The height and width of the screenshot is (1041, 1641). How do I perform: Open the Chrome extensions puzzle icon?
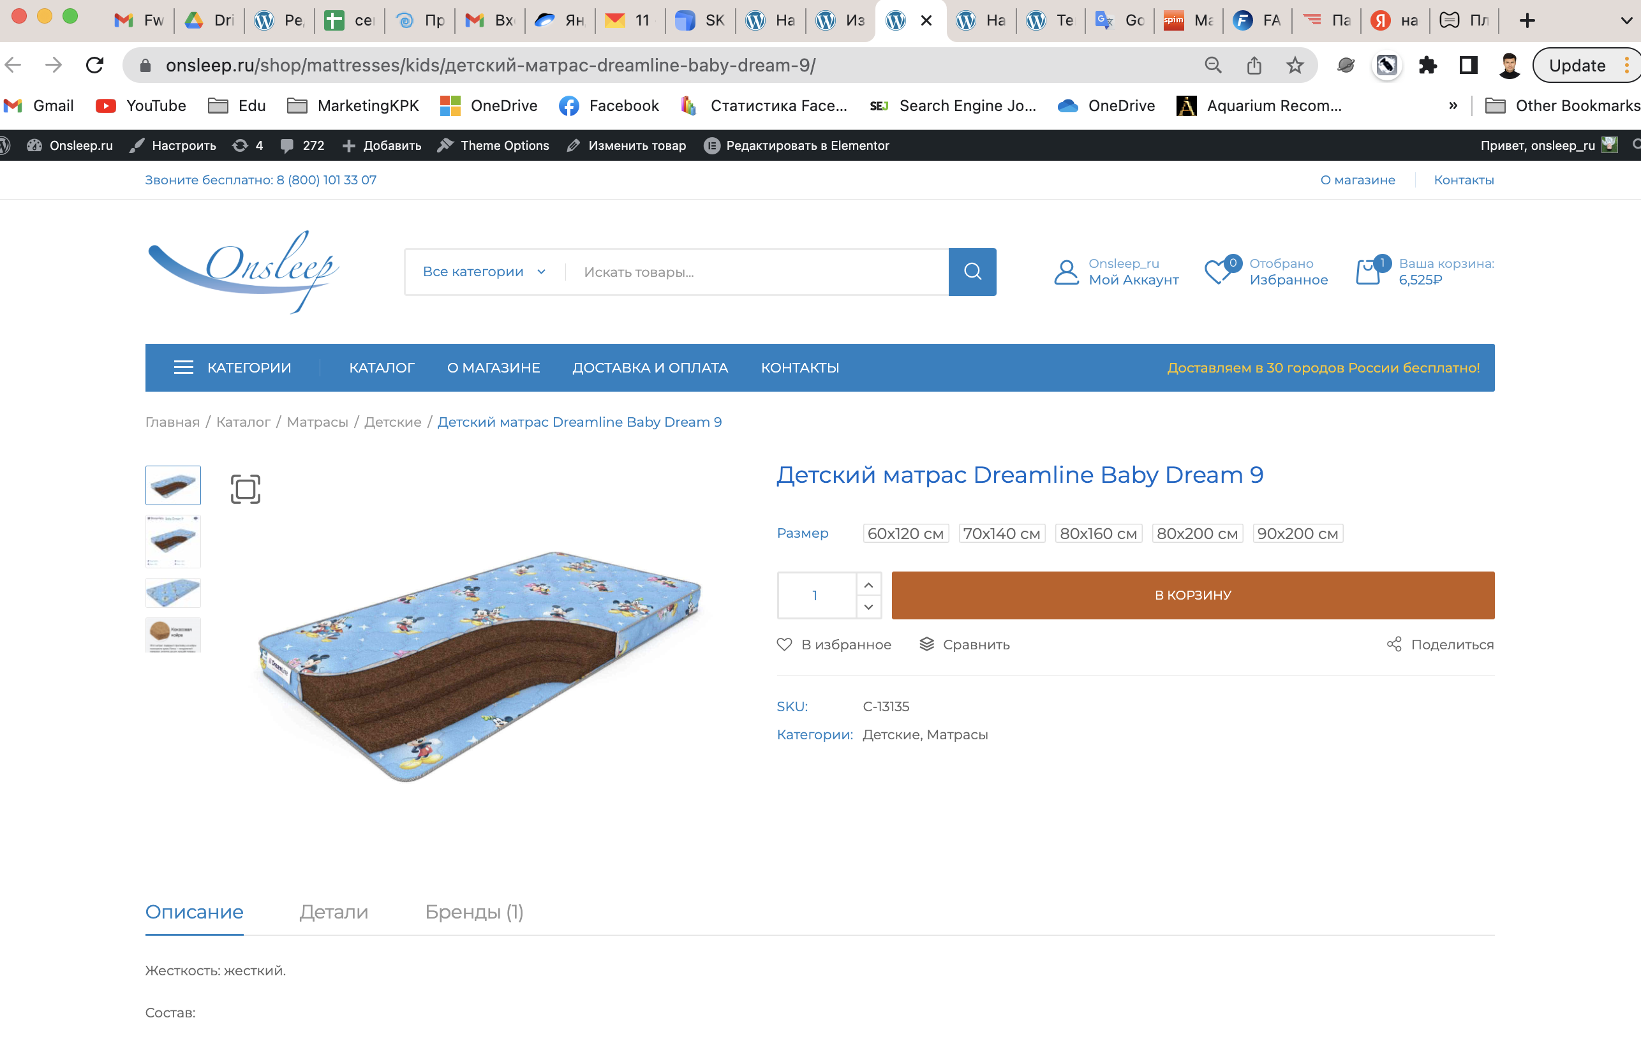[x=1428, y=66]
